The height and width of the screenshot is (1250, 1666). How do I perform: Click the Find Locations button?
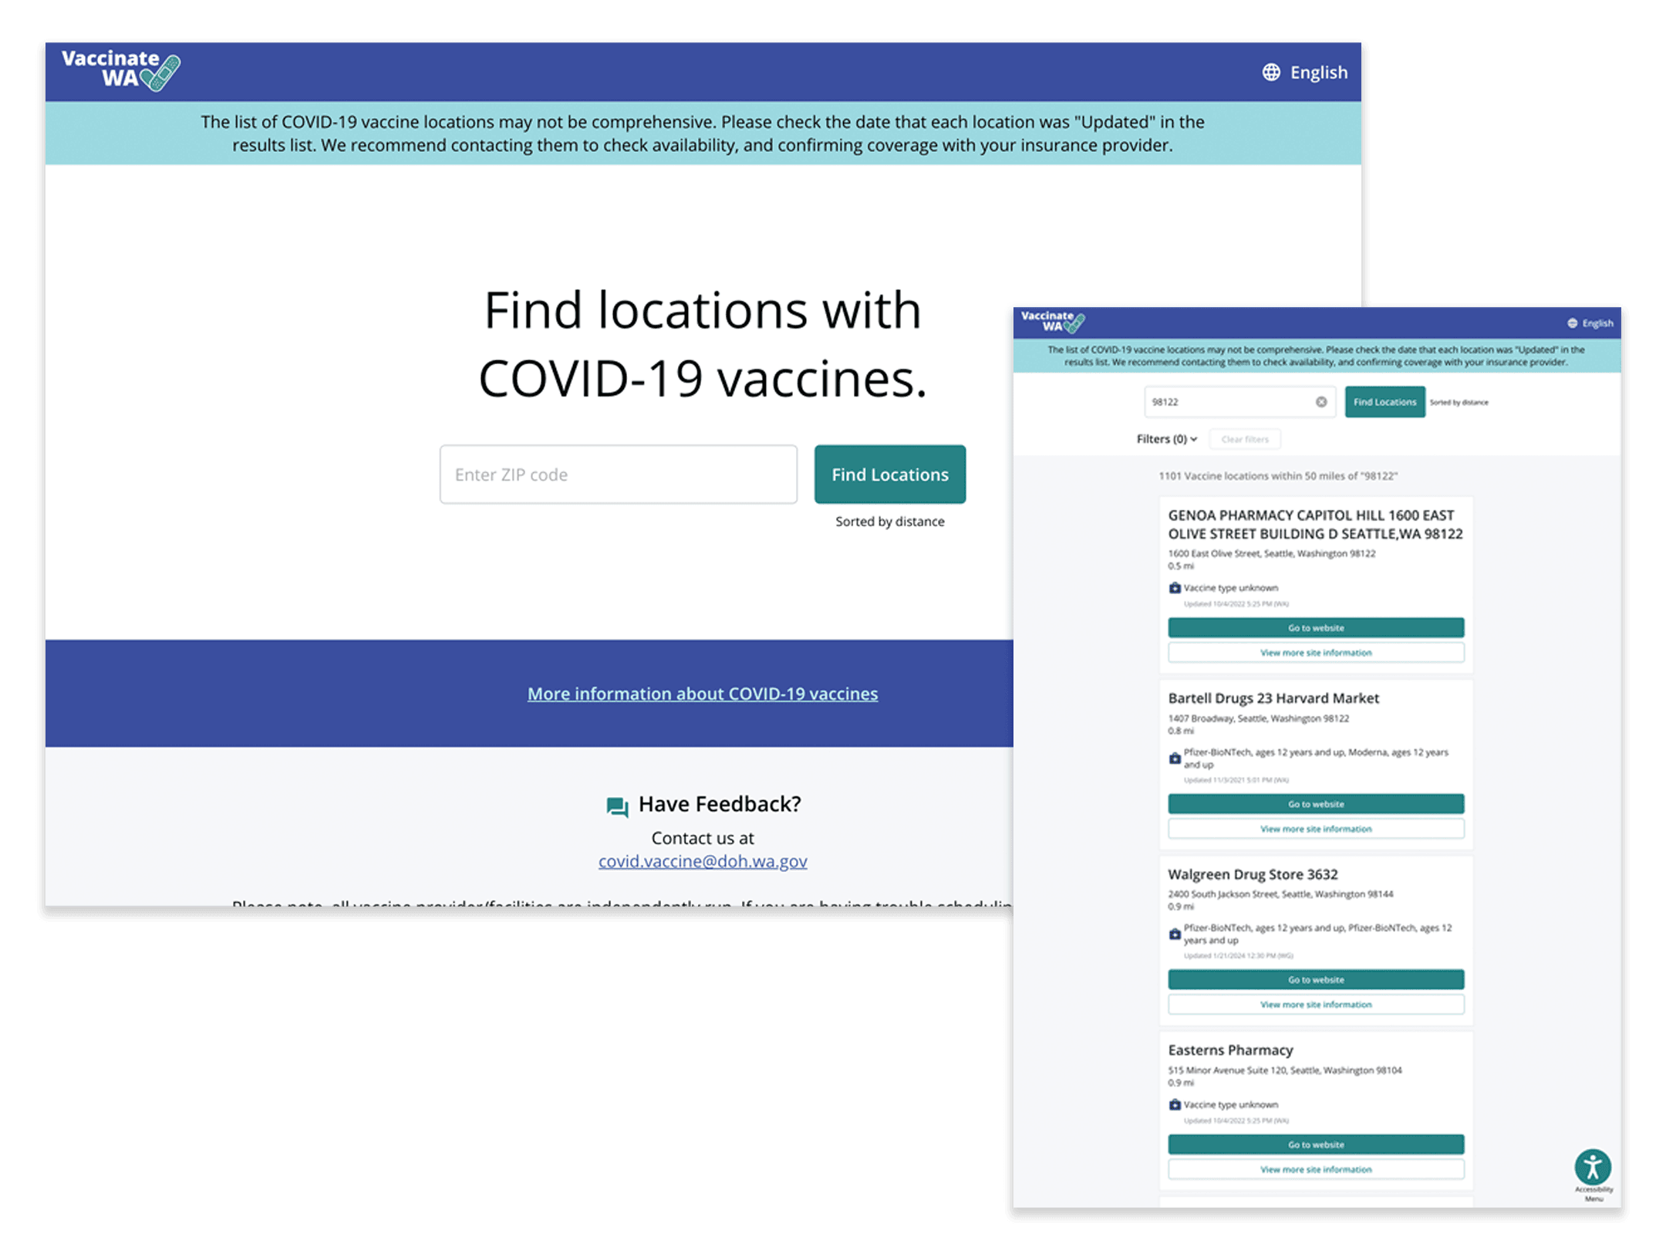pyautogui.click(x=889, y=474)
